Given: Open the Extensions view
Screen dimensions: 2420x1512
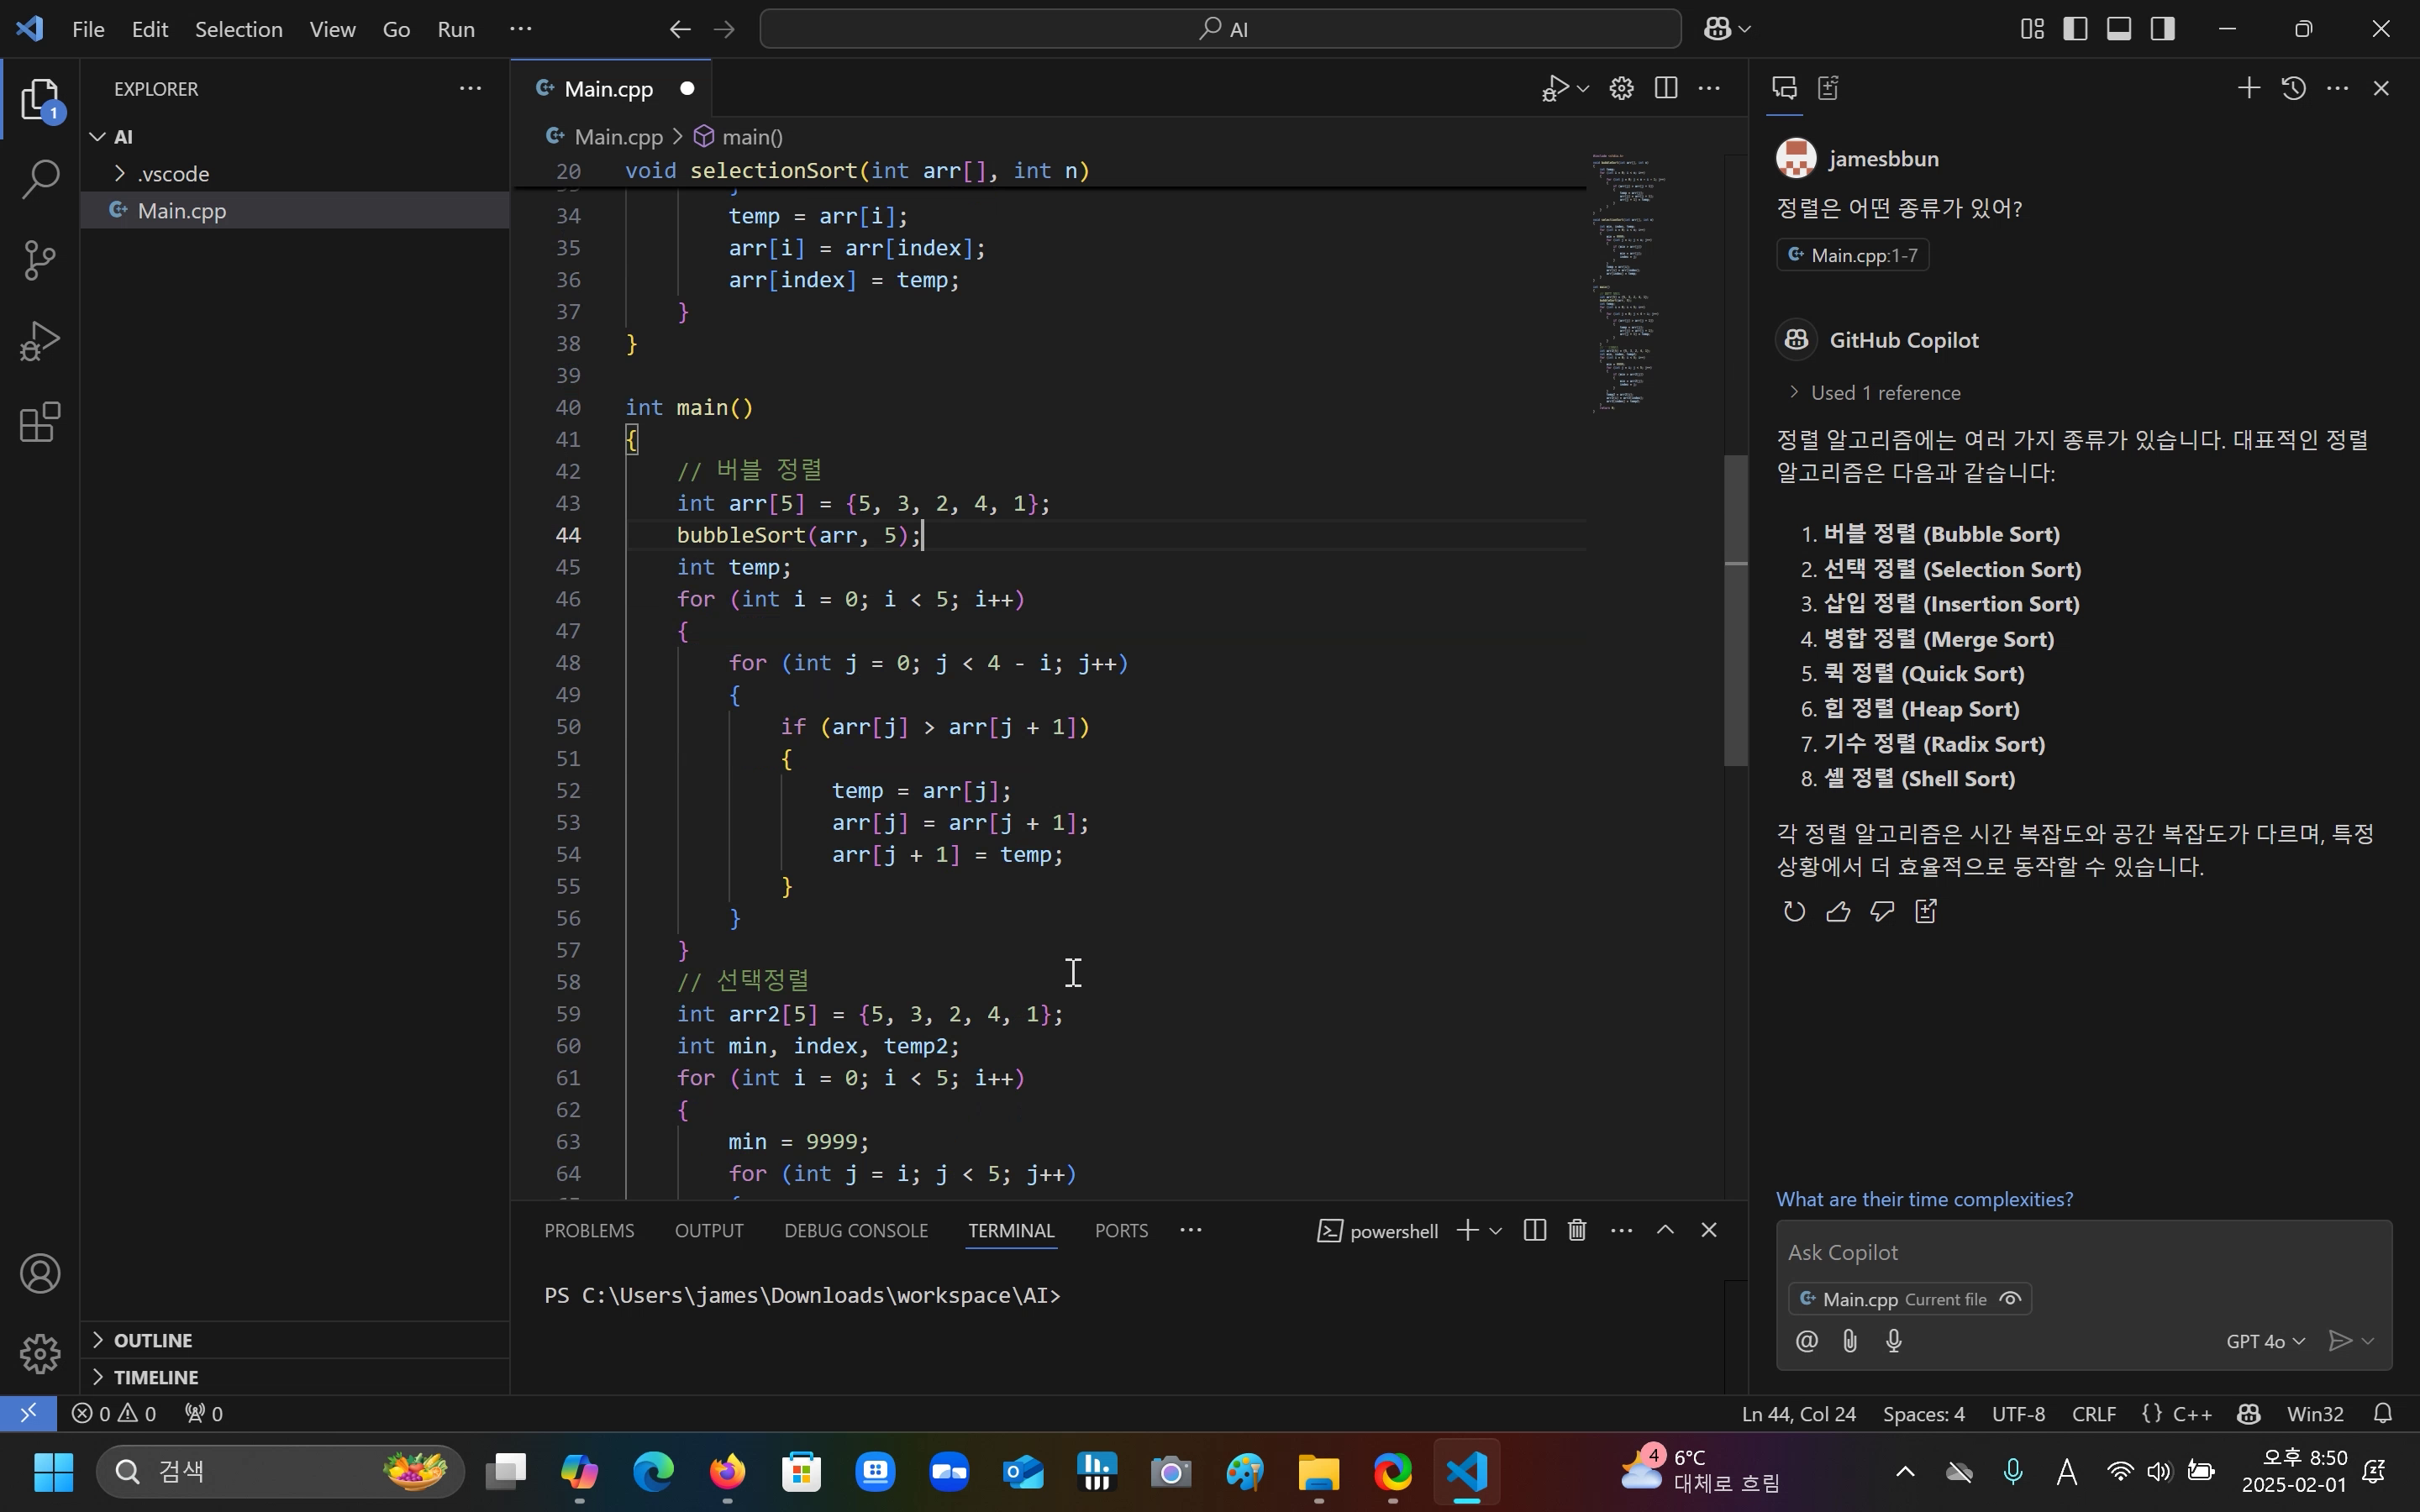Looking at the screenshot, I should pos(40,422).
